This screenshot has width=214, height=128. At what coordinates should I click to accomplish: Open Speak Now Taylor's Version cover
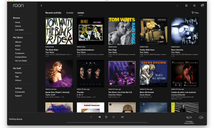coord(59,74)
